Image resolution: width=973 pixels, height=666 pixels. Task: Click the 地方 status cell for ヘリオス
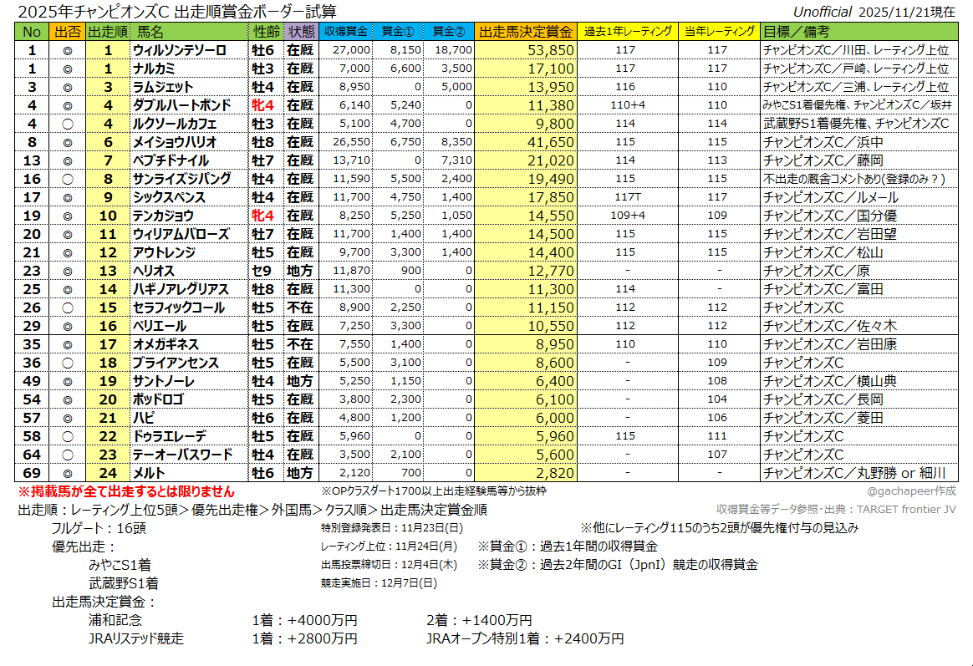299,271
